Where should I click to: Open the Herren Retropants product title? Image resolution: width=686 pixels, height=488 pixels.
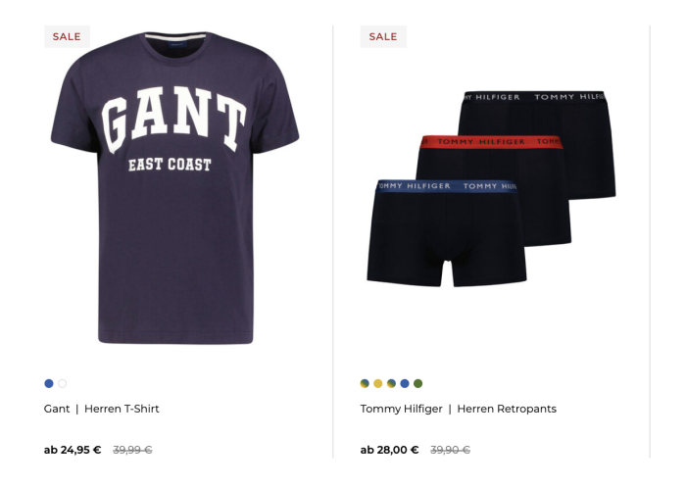point(507,409)
